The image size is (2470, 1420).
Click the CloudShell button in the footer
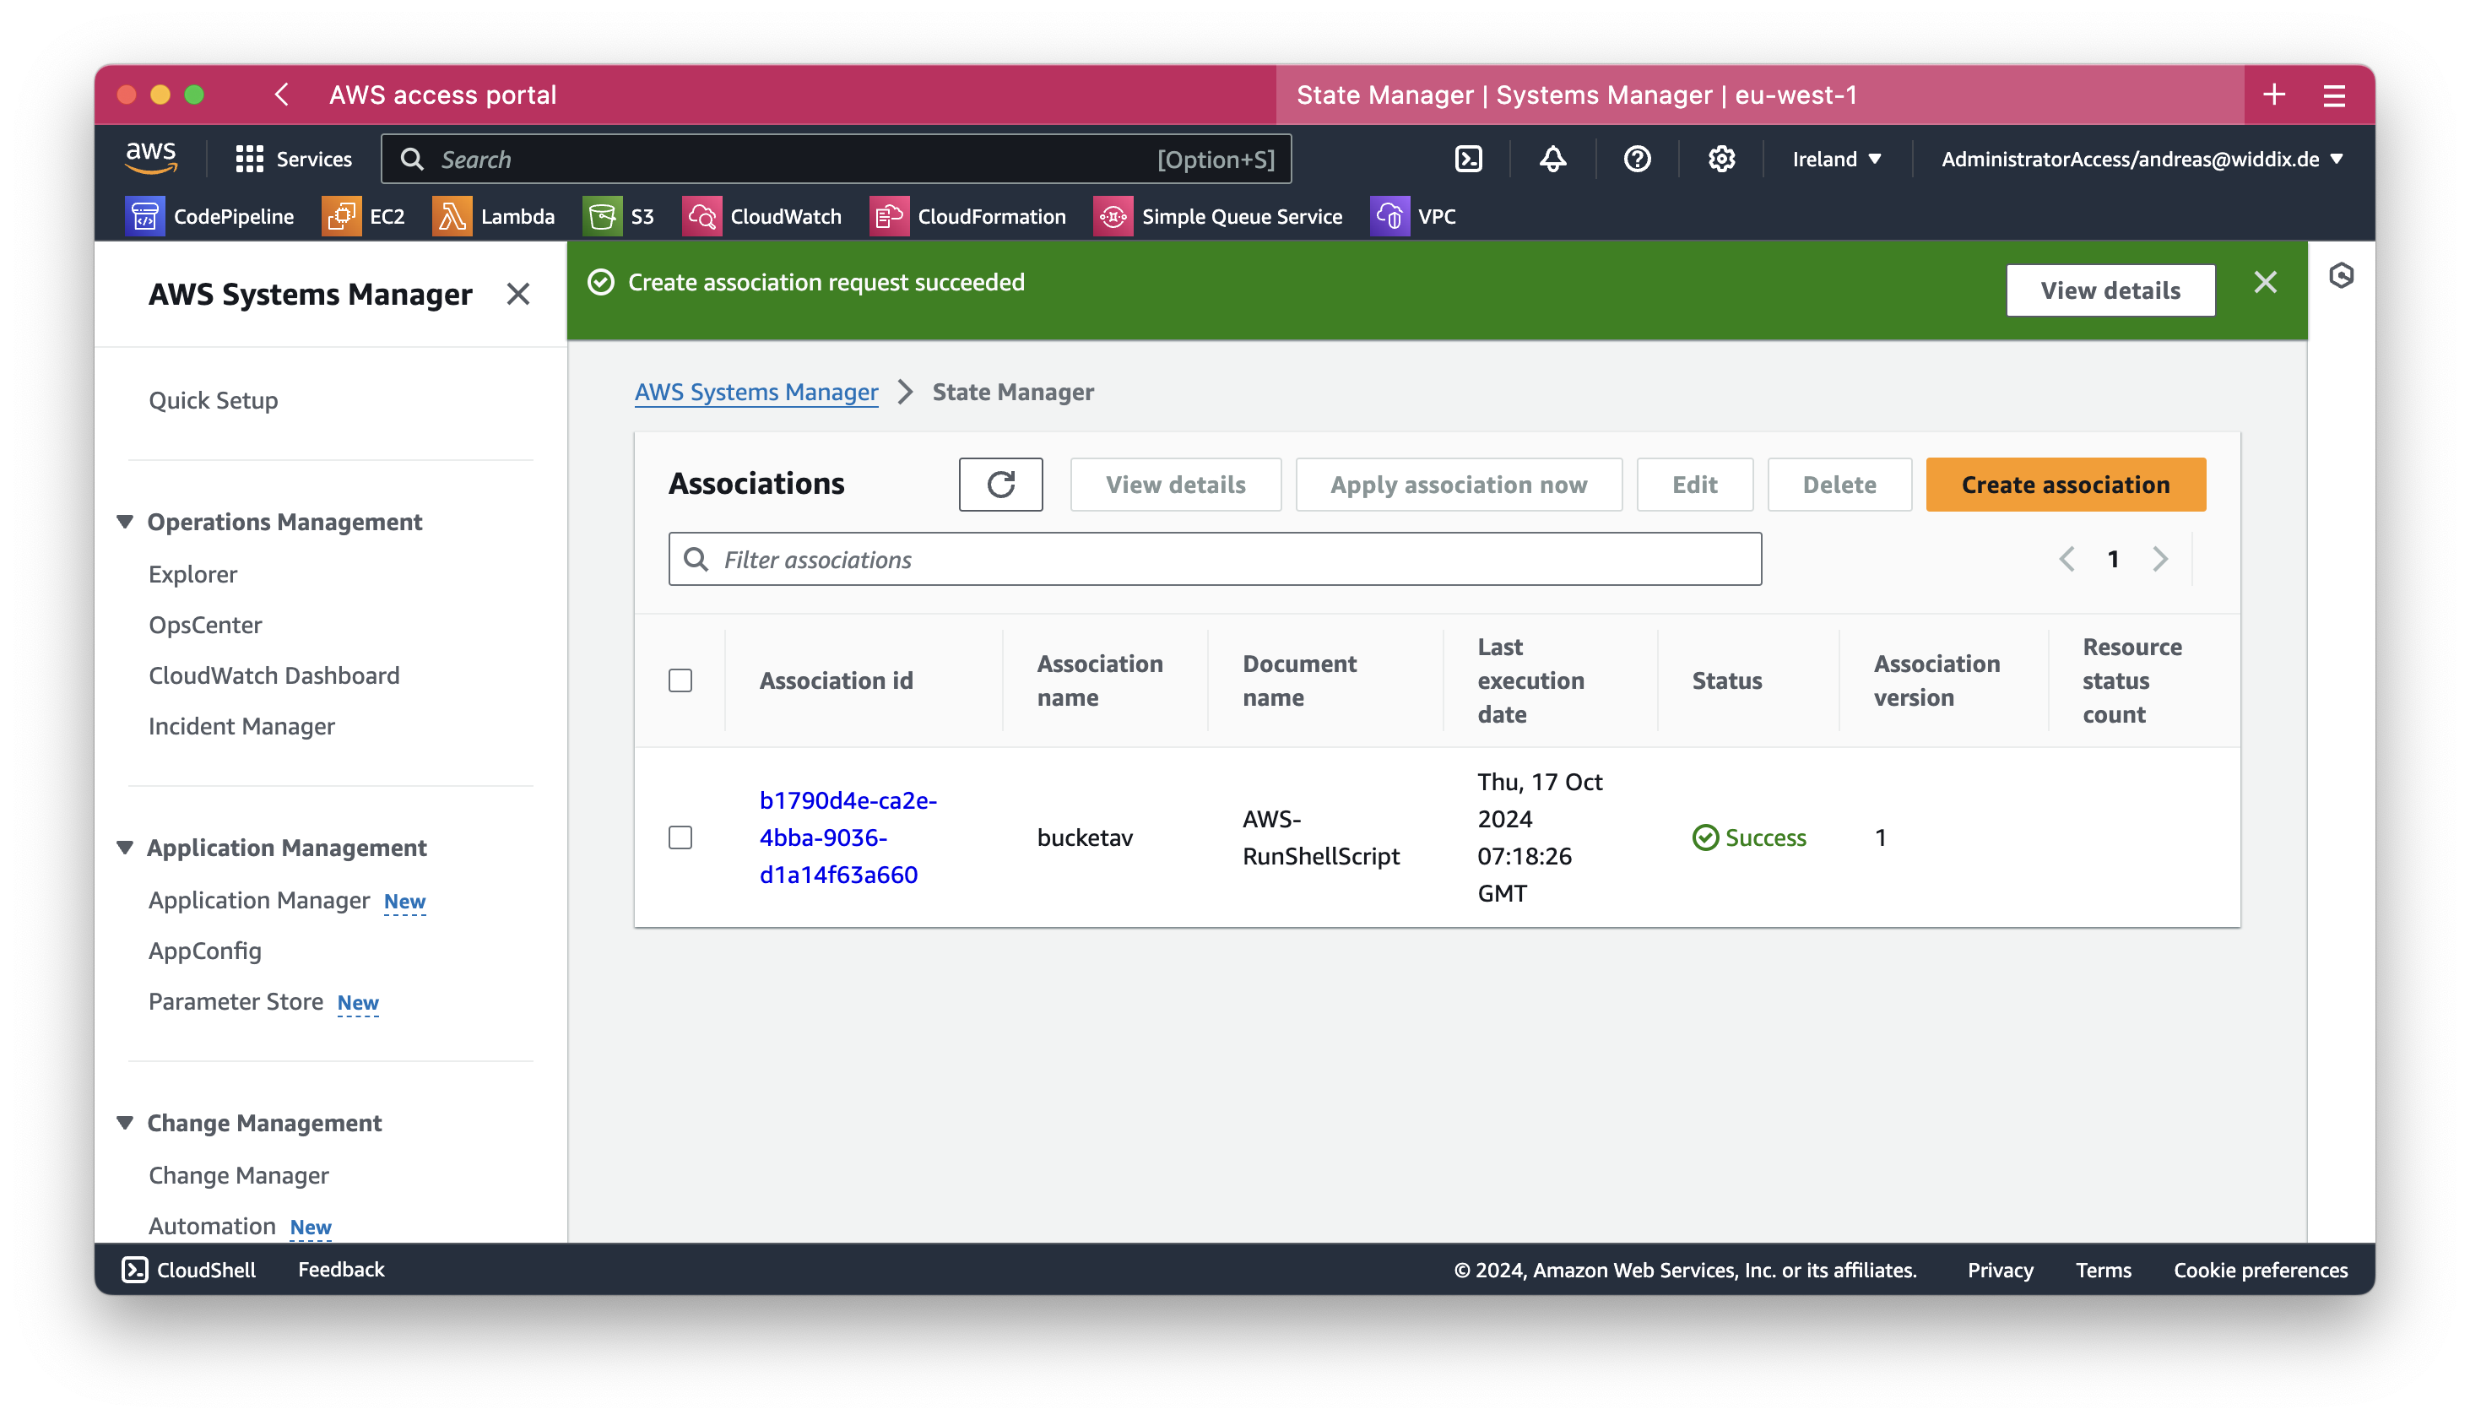(x=188, y=1269)
